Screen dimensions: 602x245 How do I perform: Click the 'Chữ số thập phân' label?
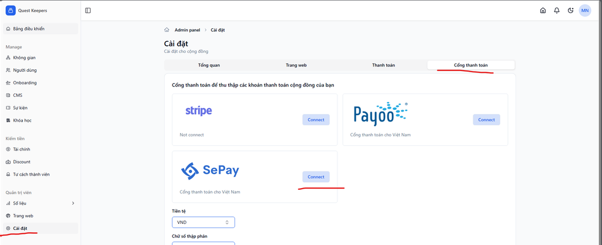click(189, 236)
